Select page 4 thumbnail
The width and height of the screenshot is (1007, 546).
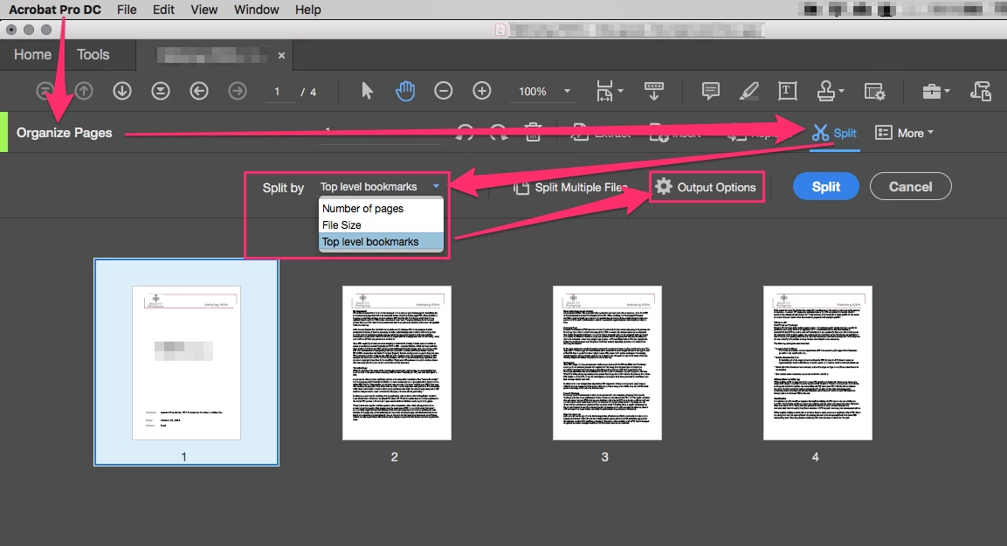click(x=817, y=363)
